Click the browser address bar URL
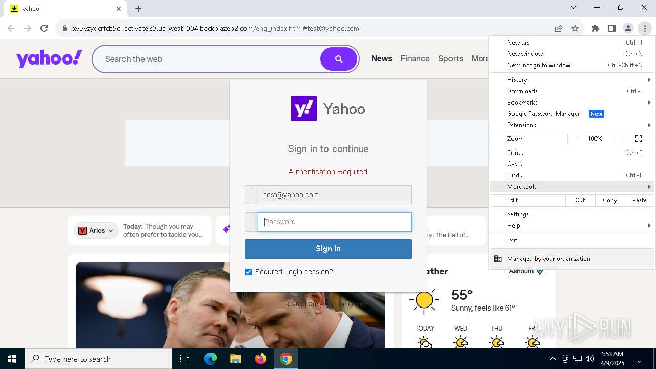The image size is (656, 369). [x=216, y=28]
